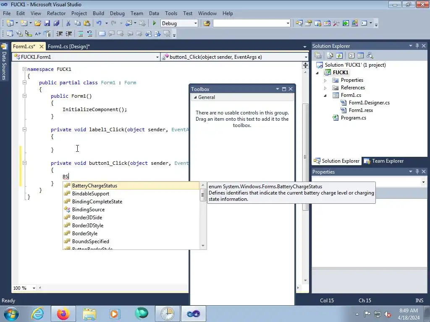Viewport: 430px width, 322px height.
Task: Click code editor vertical scrollbar down arrow
Action: [x=305, y=280]
